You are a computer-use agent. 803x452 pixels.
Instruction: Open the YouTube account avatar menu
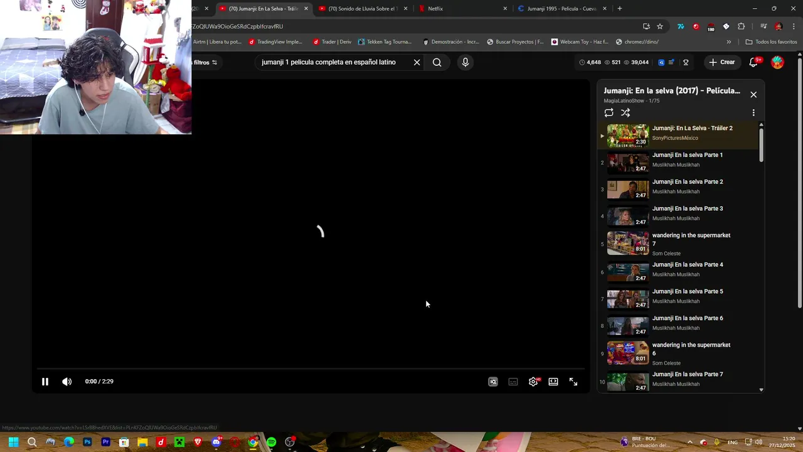click(x=777, y=62)
